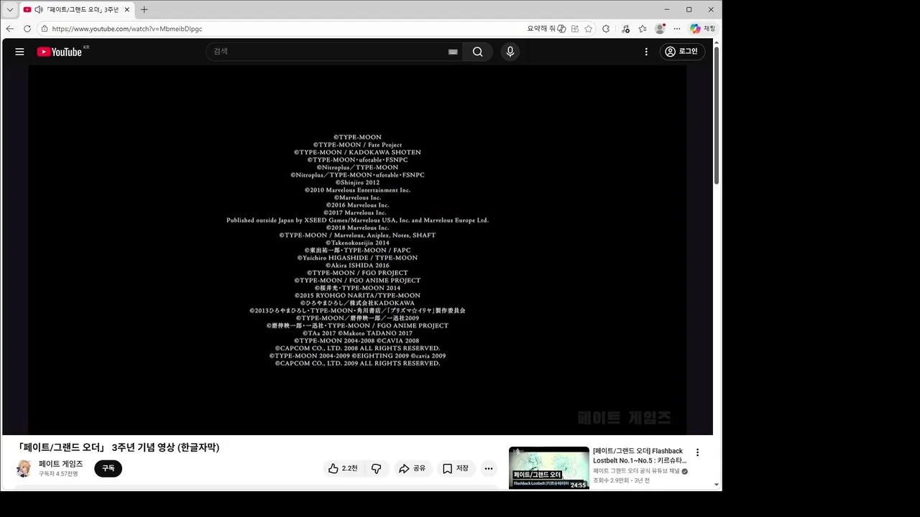Close the 페이트/그랜드 오더 tab
Viewport: 920px width, 517px height.
(127, 9)
